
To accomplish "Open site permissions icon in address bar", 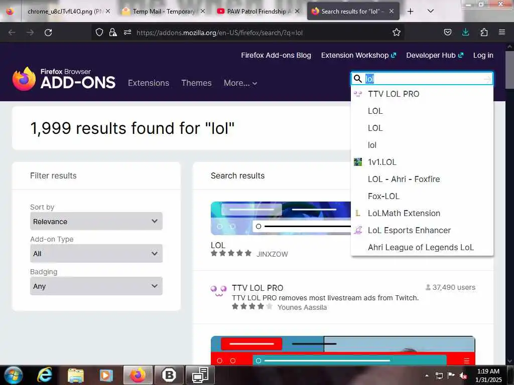I will (127, 32).
